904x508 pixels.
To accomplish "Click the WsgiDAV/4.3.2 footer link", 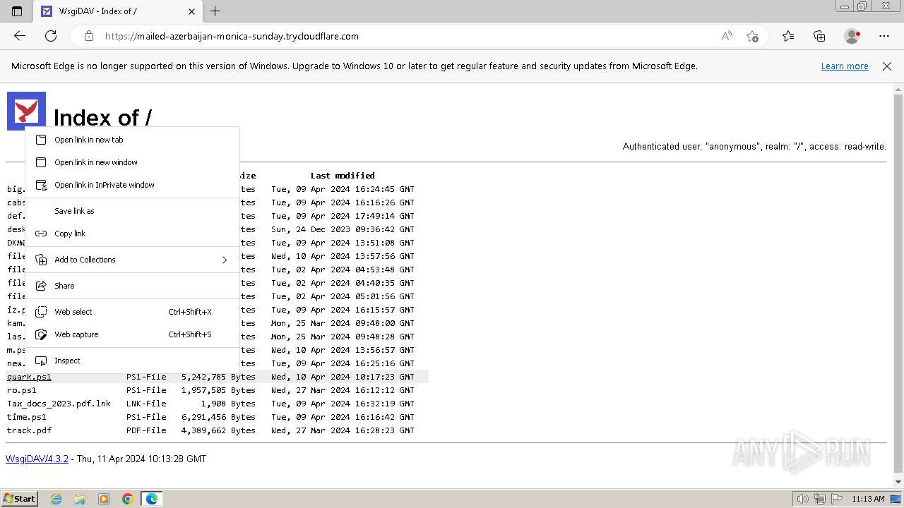I will pyautogui.click(x=37, y=459).
